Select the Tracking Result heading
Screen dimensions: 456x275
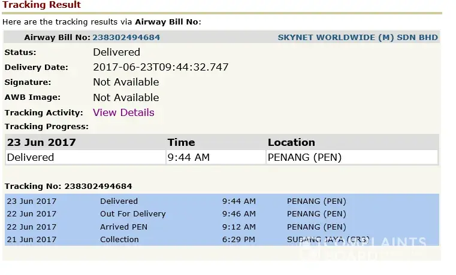41,5
